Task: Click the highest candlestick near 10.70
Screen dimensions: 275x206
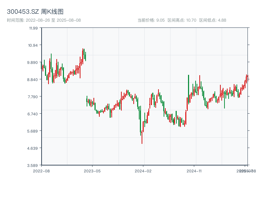Action: [x=83, y=55]
